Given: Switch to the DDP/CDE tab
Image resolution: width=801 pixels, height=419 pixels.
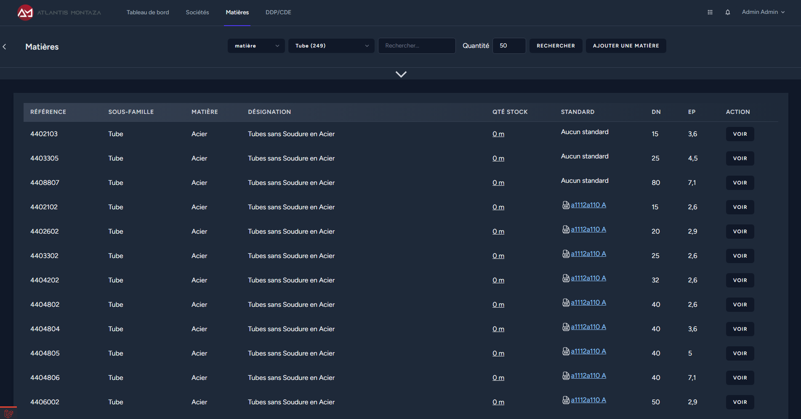Looking at the screenshot, I should (278, 13).
